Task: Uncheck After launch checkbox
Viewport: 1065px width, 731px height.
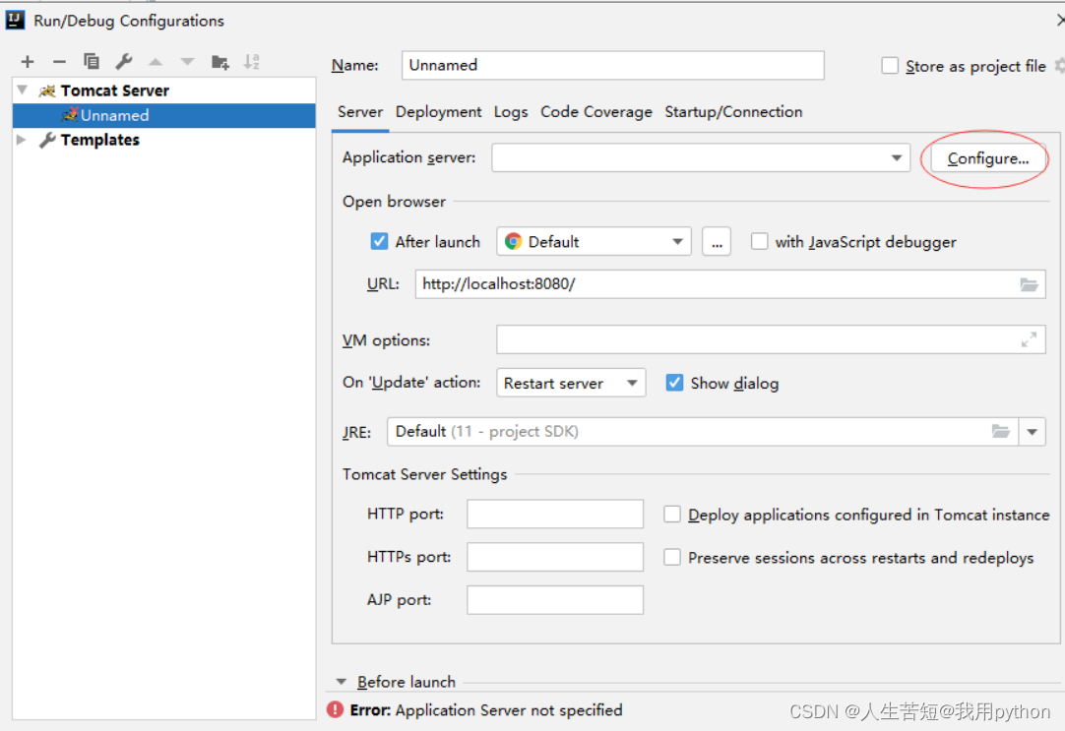Action: [x=379, y=241]
